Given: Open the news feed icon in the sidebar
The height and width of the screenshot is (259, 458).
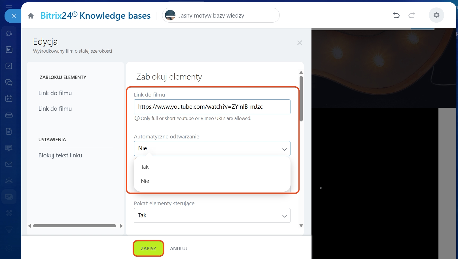Looking at the screenshot, I should click(9, 50).
